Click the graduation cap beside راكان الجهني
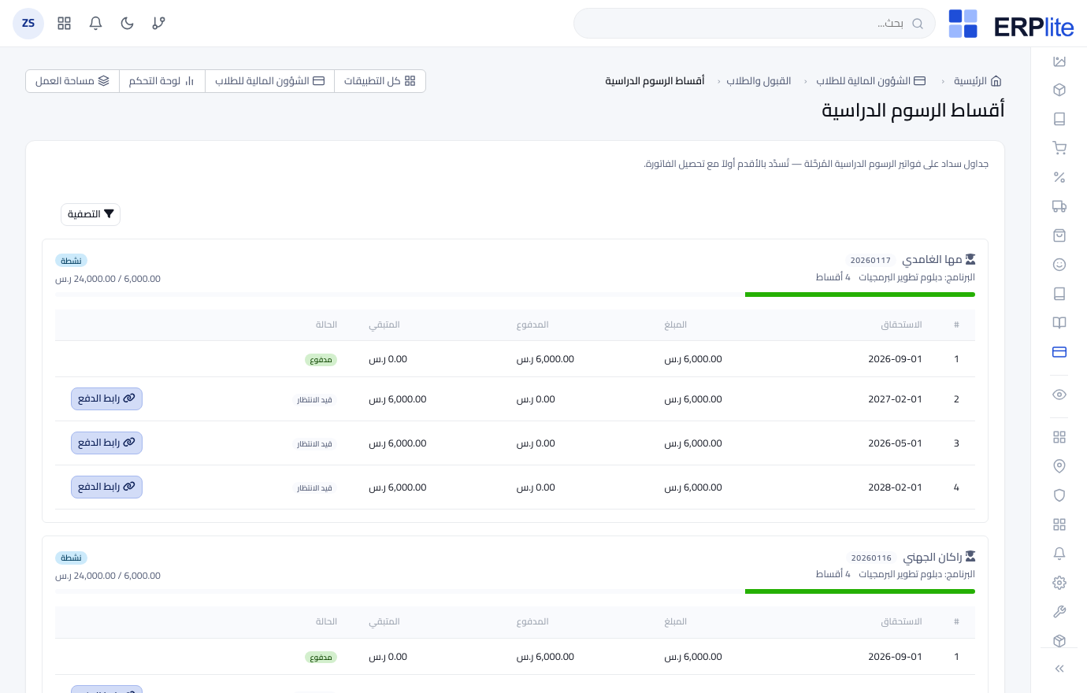Image resolution: width=1087 pixels, height=693 pixels. [x=970, y=557]
